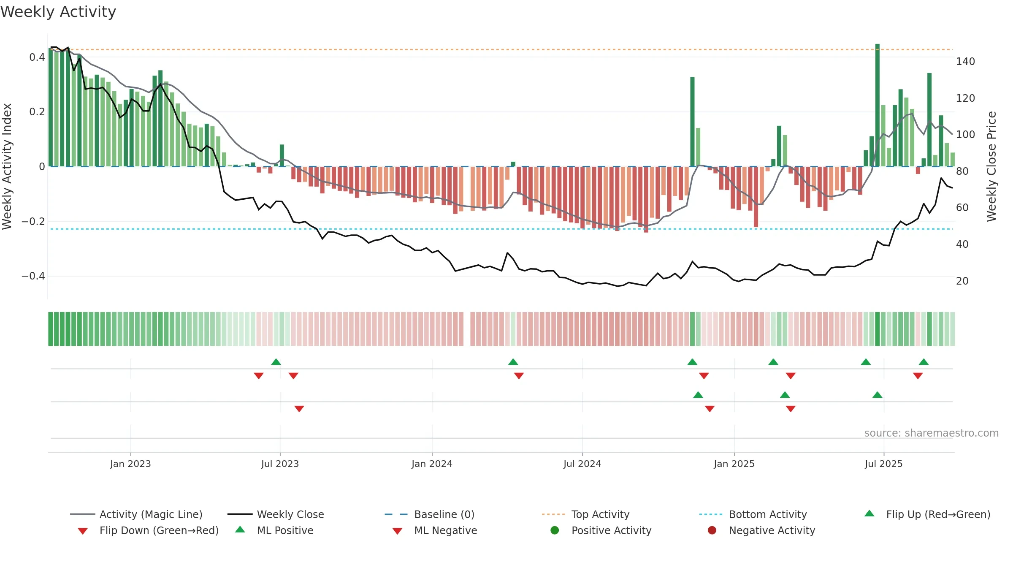Toggle the Flip Up (Red→Green) legend entry
Viewport: 1013px width, 570px height.
coord(927,514)
